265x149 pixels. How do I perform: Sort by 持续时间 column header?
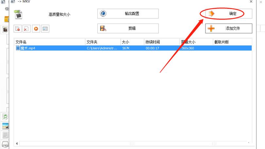(161, 42)
